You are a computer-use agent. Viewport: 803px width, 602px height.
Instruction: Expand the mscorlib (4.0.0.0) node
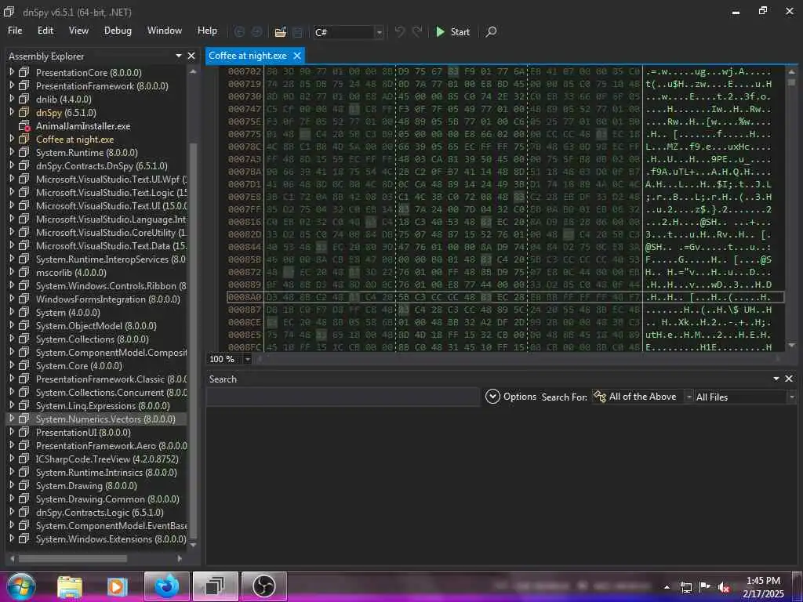tap(12, 272)
